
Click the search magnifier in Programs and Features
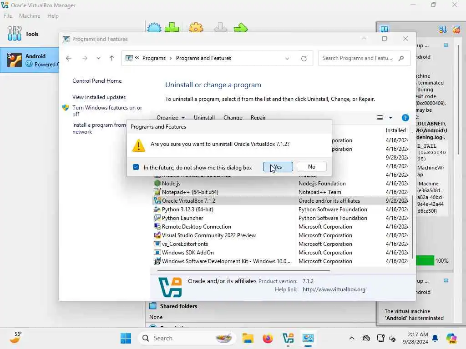(x=401, y=58)
